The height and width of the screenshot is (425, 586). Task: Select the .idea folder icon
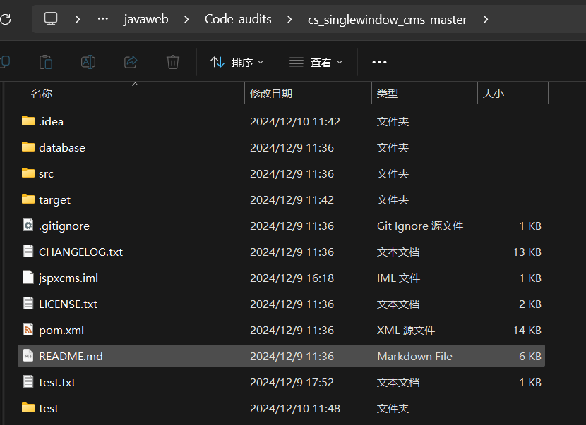[x=28, y=121]
